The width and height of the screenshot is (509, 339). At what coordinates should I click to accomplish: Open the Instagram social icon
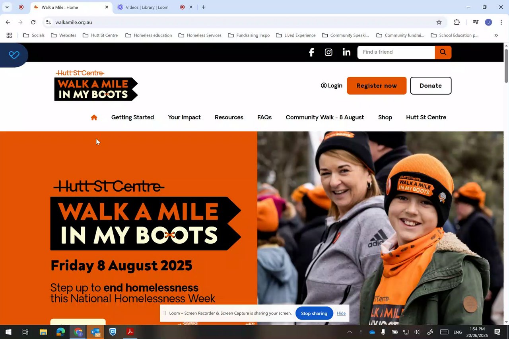coord(328,52)
